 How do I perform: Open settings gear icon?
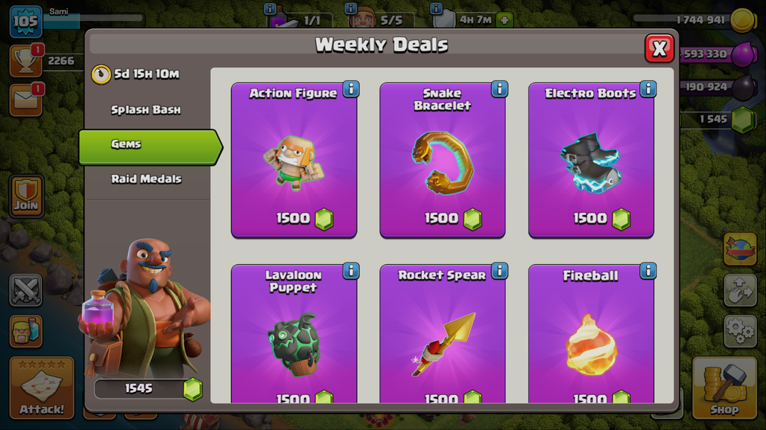(740, 331)
